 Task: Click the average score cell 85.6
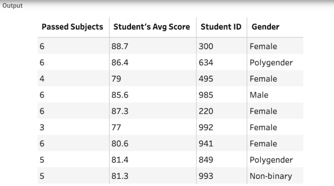click(x=120, y=95)
